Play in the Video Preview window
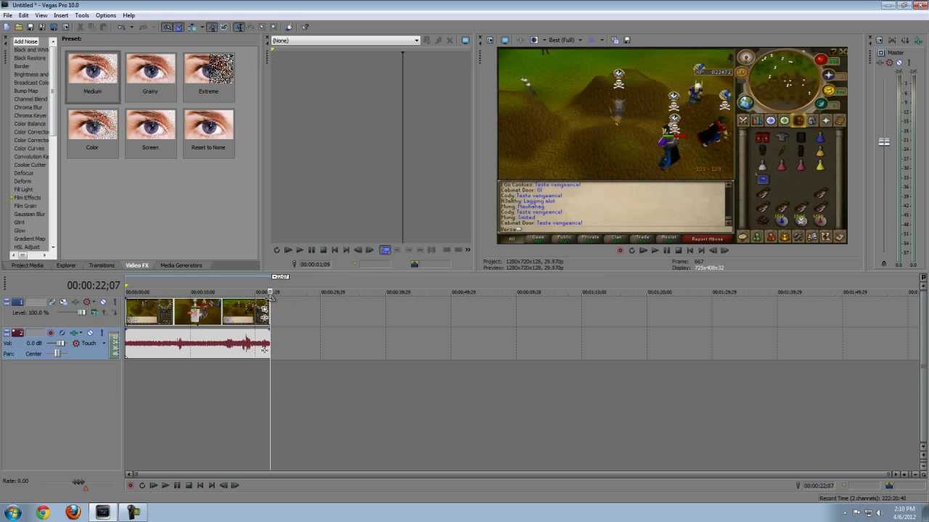929x522 pixels. click(x=655, y=250)
